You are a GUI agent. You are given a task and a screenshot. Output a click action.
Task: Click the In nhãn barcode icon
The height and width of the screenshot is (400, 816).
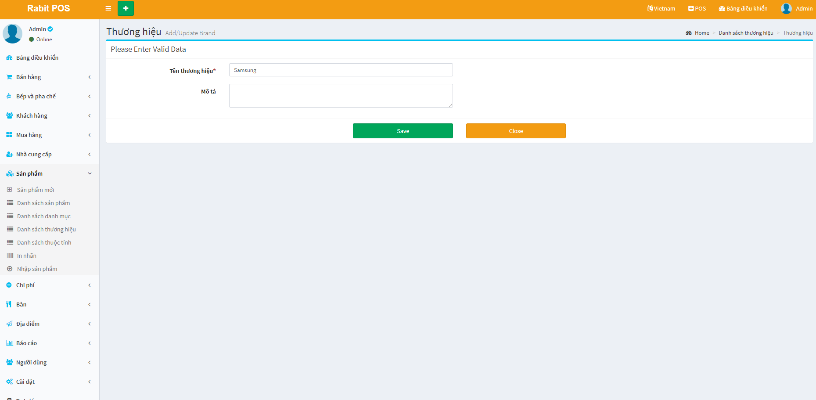10,256
